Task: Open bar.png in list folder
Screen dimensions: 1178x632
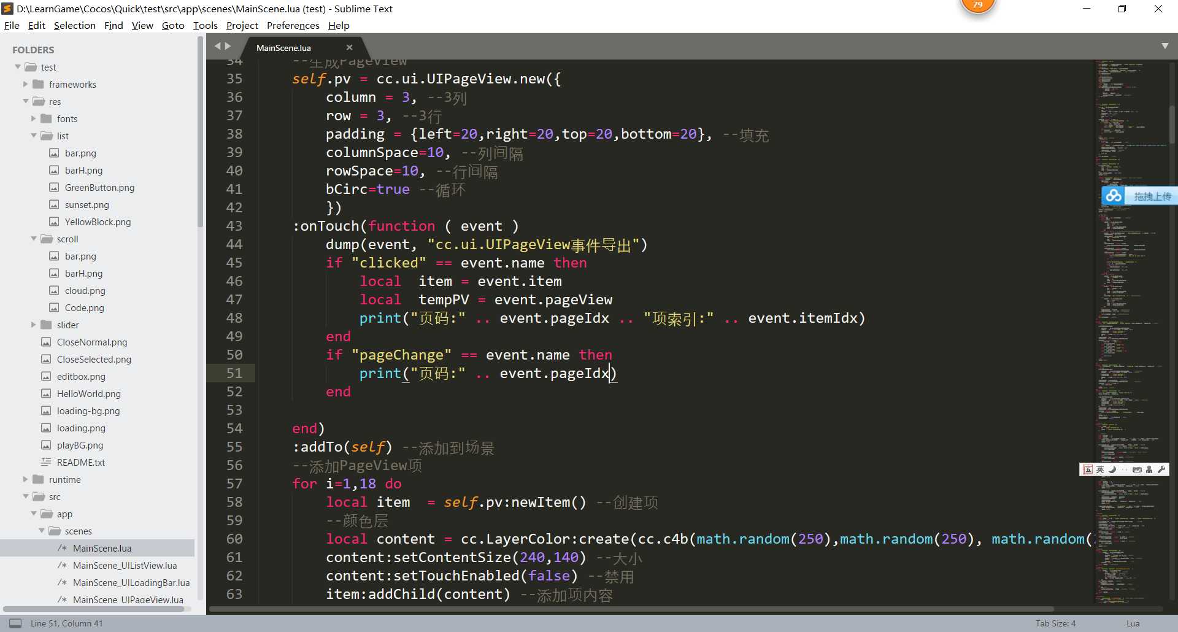Action: point(80,153)
